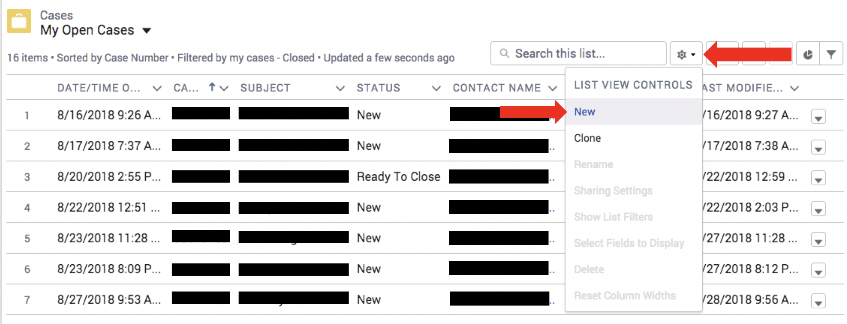Screen dimensions: 847x324
Task: Expand the Contact Name column chevron
Action: click(552, 88)
